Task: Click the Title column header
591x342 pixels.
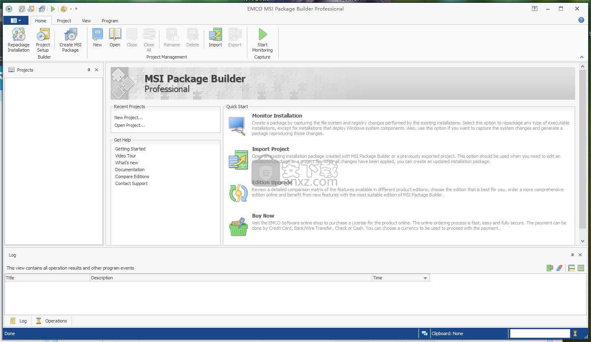Action: 47,278
